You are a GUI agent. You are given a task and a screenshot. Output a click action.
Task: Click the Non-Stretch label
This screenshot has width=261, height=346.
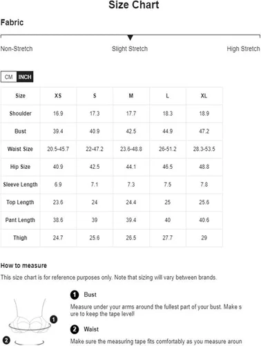point(17,49)
